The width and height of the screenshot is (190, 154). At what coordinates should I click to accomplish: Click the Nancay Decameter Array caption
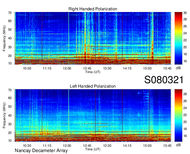tap(41, 151)
